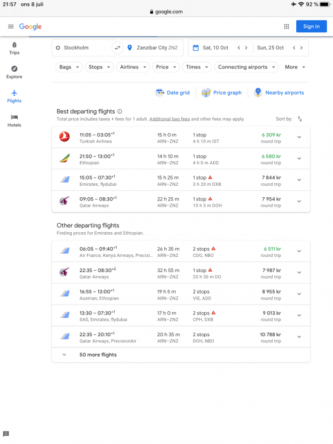Select the 21:50 – 13:00 Ethiopian flight

tap(181, 159)
